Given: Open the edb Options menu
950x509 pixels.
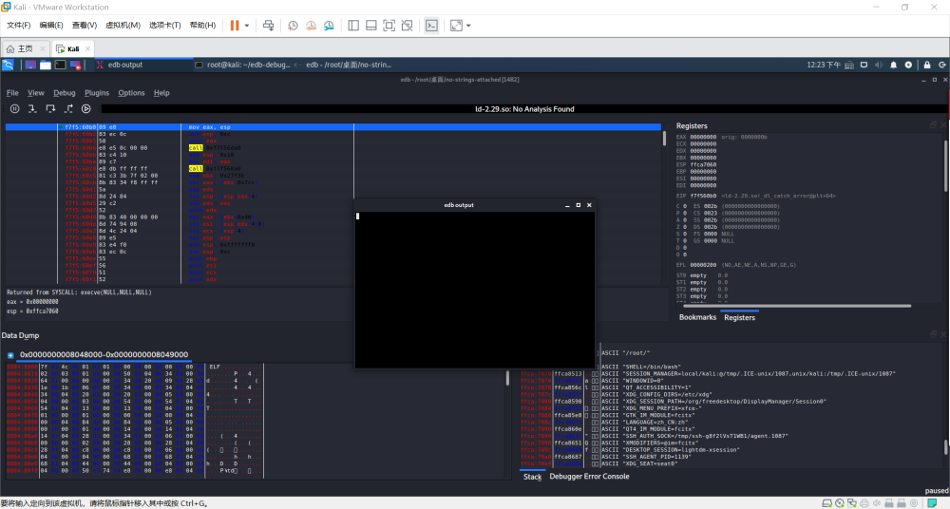Looking at the screenshot, I should coord(131,93).
